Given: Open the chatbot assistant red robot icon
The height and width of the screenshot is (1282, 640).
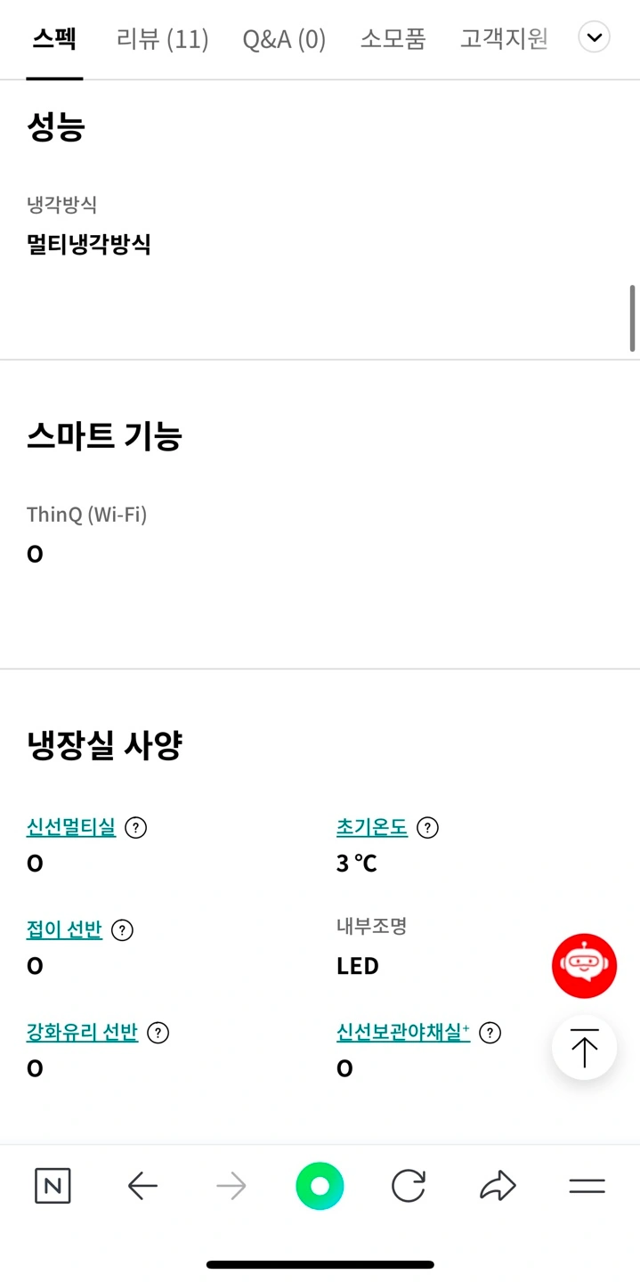Looking at the screenshot, I should click(584, 965).
